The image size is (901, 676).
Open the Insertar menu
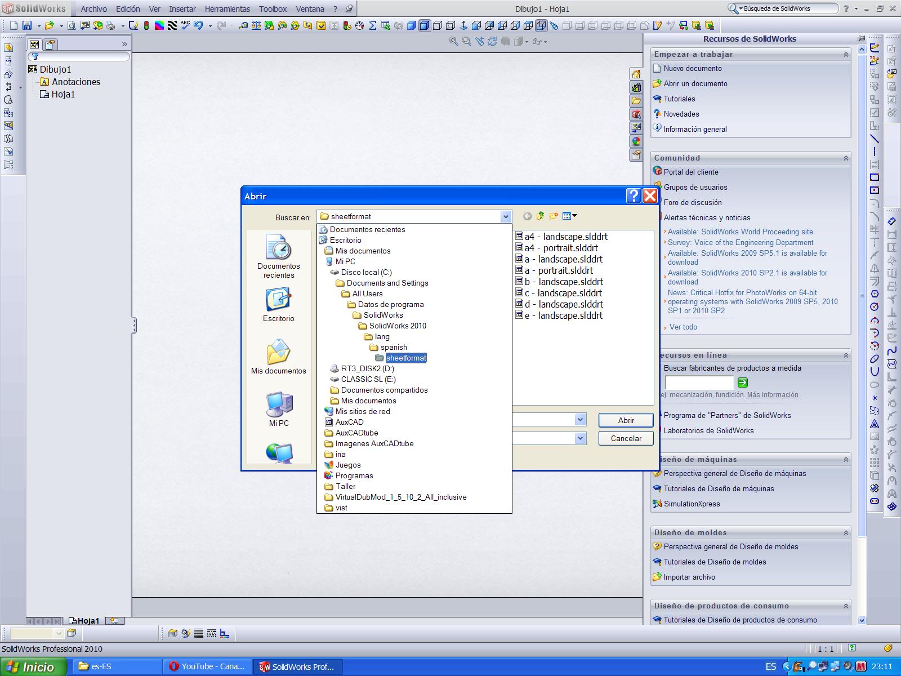[182, 9]
